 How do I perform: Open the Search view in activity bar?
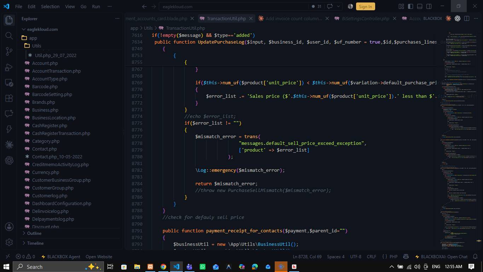pyautogui.click(x=9, y=35)
